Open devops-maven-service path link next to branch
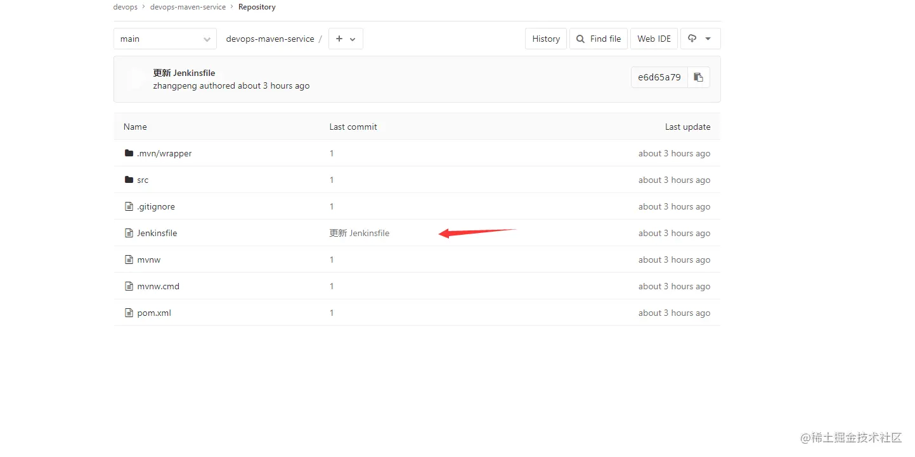 [x=270, y=39]
